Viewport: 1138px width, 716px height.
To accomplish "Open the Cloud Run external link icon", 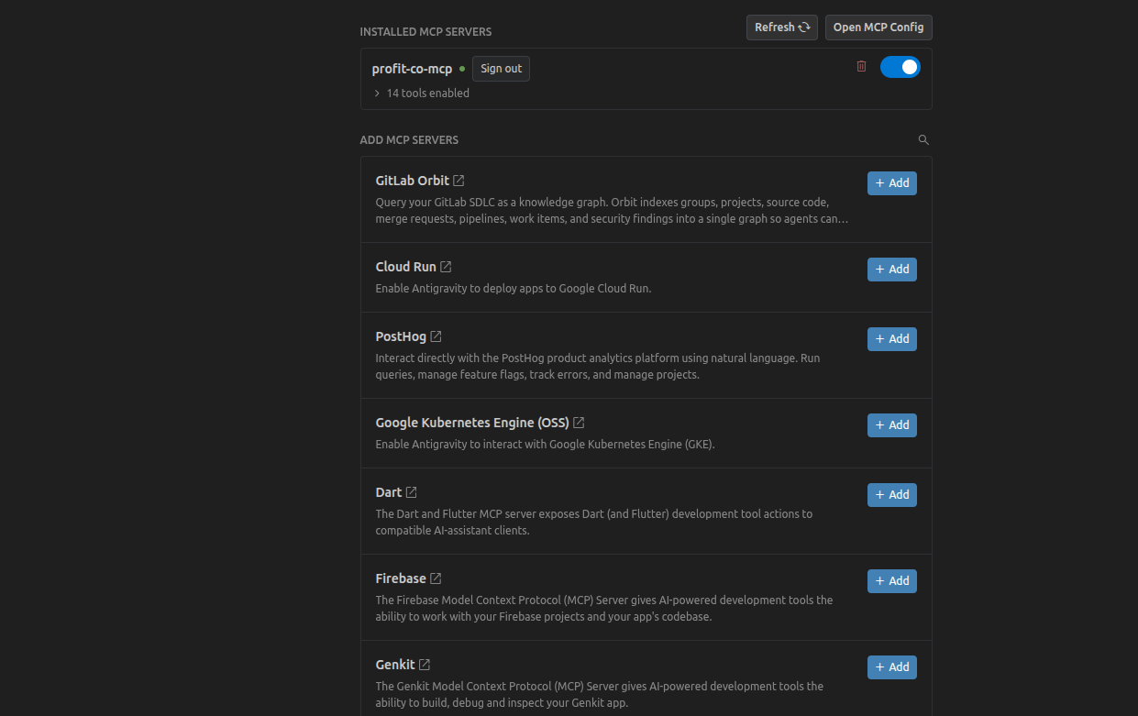I will 446,267.
